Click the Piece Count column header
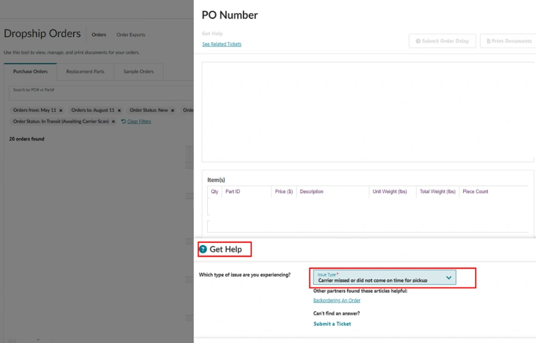This screenshot has height=343, width=536. pyautogui.click(x=475, y=192)
